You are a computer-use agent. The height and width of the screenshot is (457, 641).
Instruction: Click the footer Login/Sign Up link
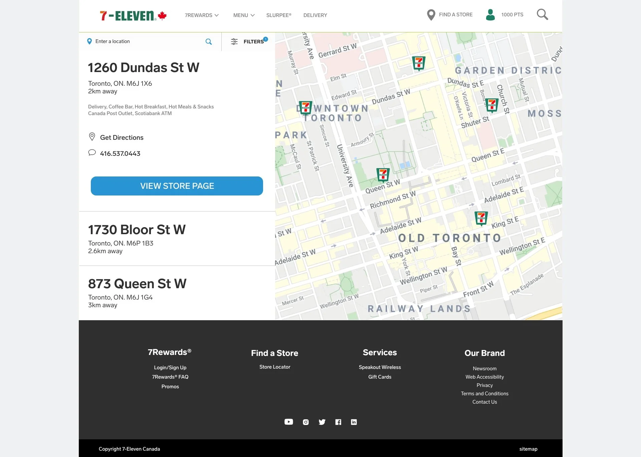[x=170, y=368]
